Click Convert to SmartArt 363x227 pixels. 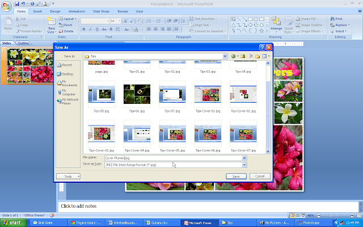208,31
